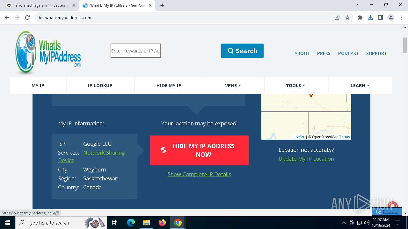Select the City value Weyburn
This screenshot has height=229, width=408.
95,170
